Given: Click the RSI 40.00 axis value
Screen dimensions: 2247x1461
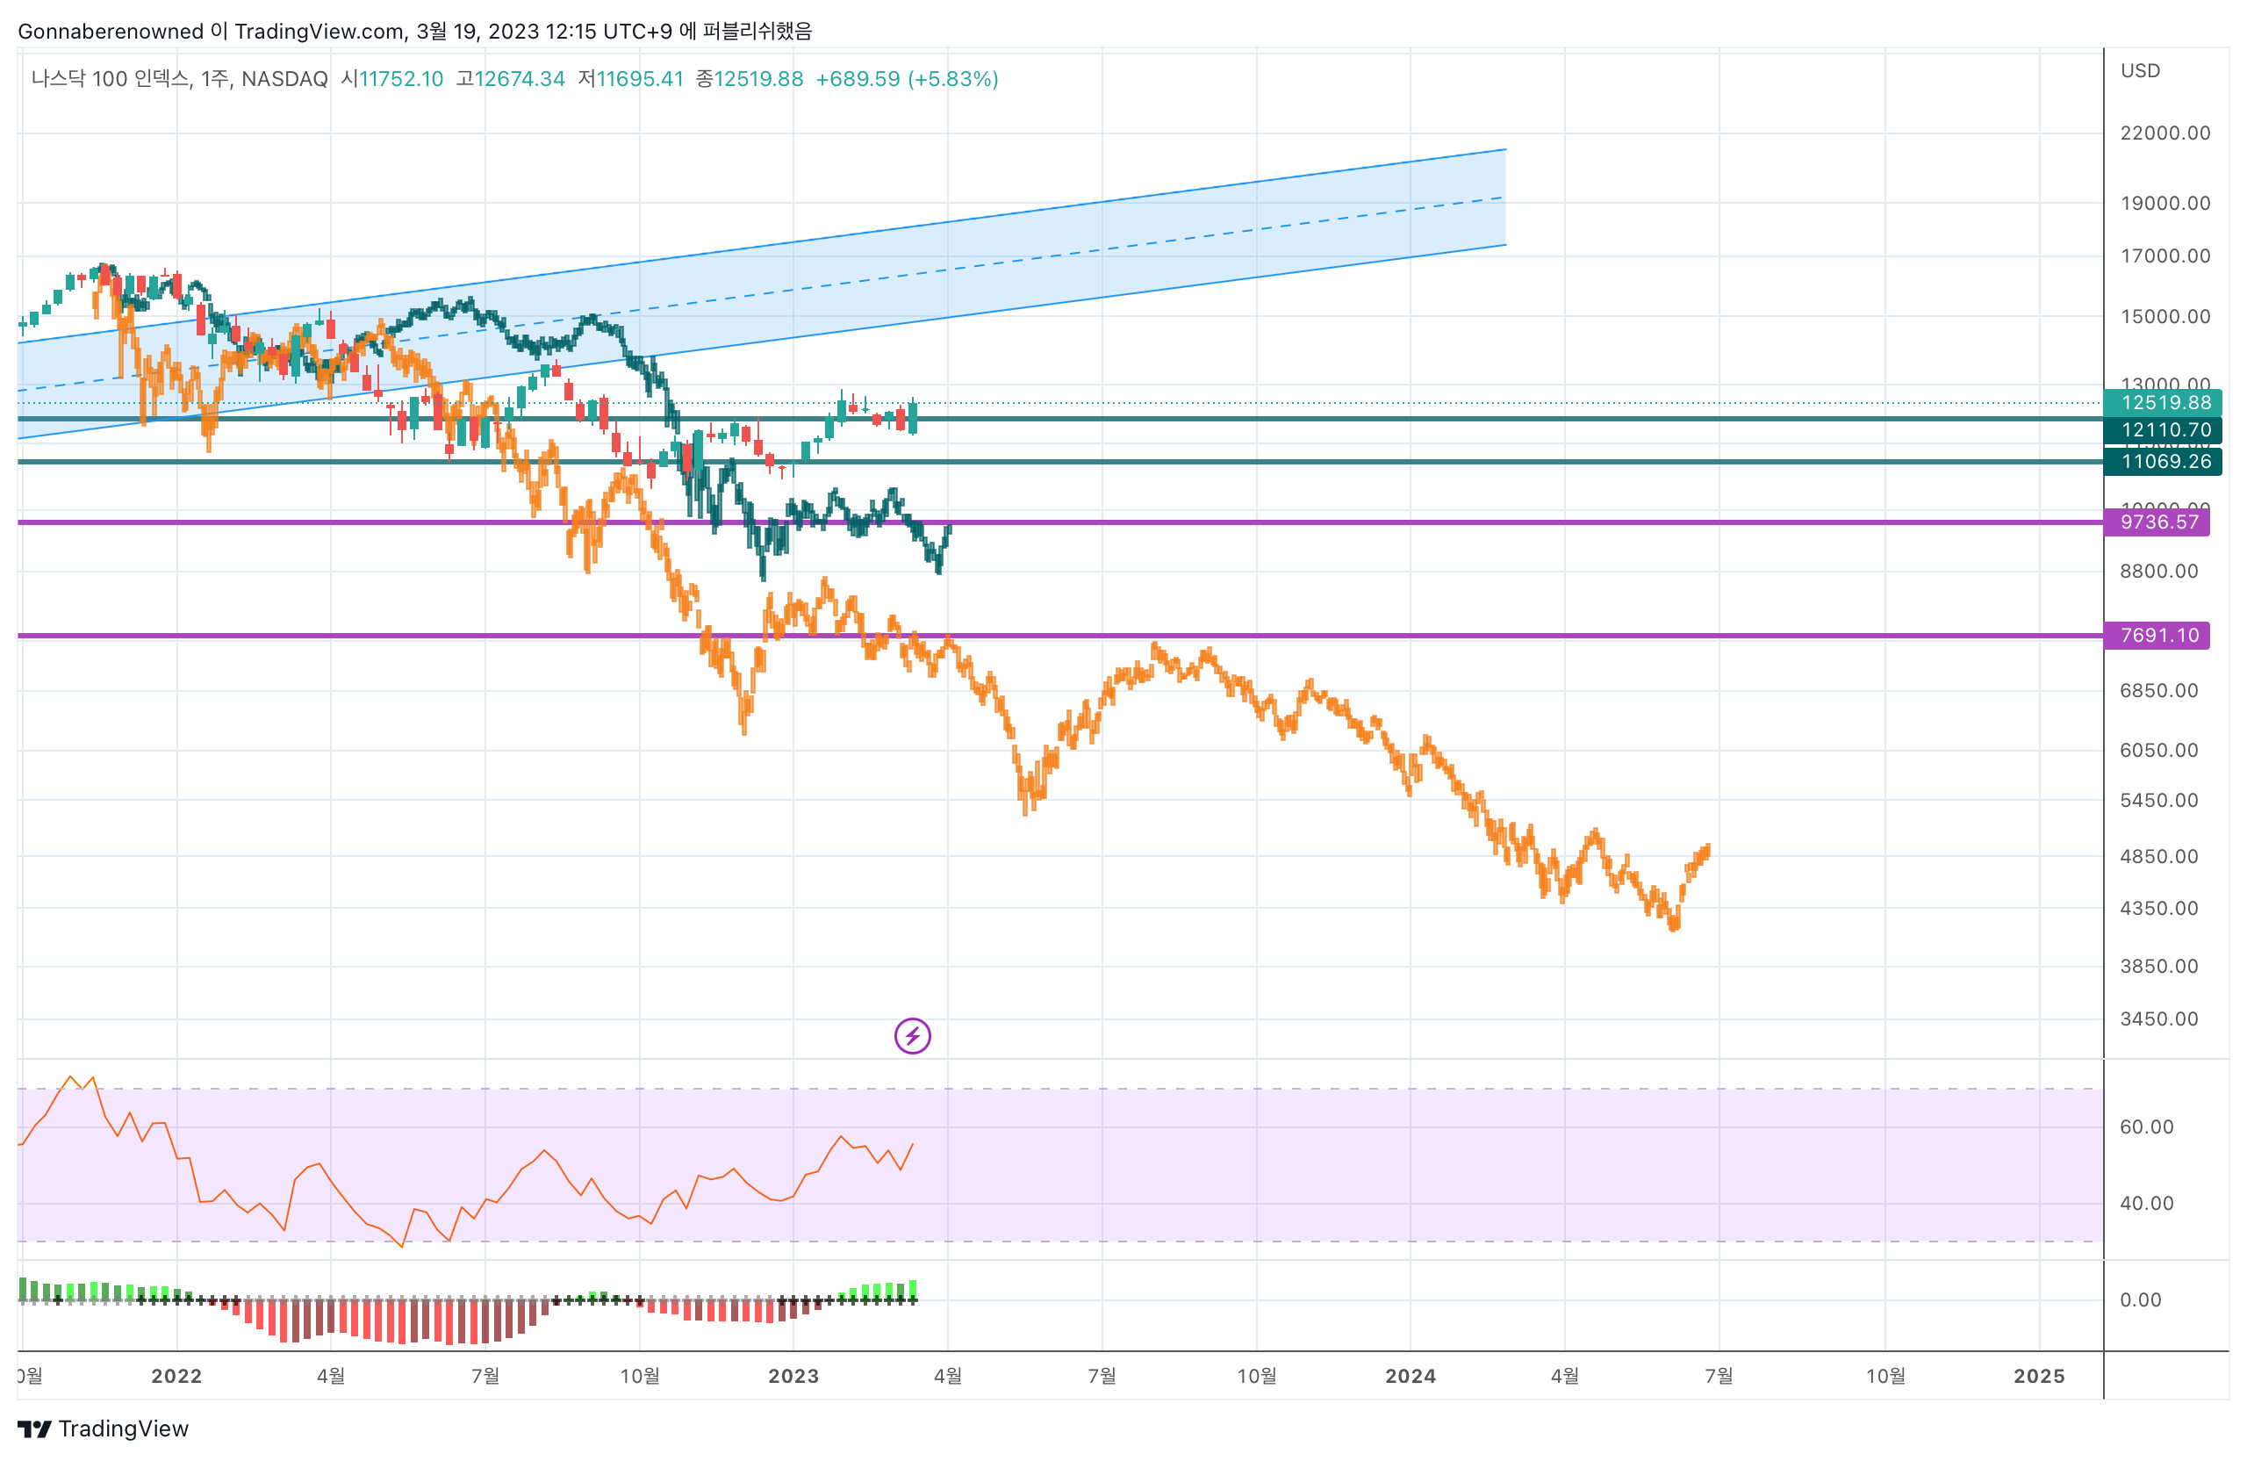Looking at the screenshot, I should (x=2146, y=1203).
